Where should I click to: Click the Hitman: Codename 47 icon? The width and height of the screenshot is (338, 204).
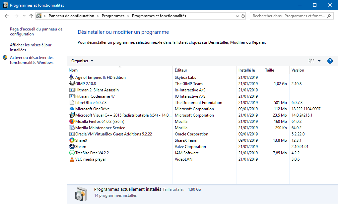point(72,96)
